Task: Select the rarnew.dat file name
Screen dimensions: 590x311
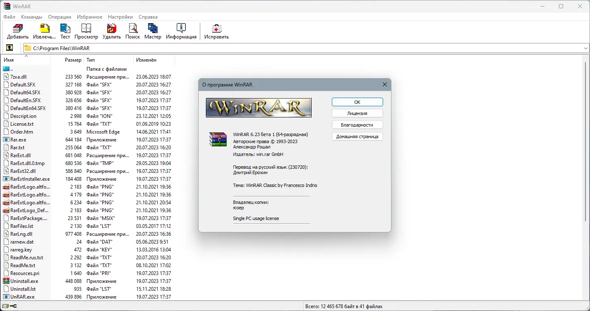Action: pos(22,242)
